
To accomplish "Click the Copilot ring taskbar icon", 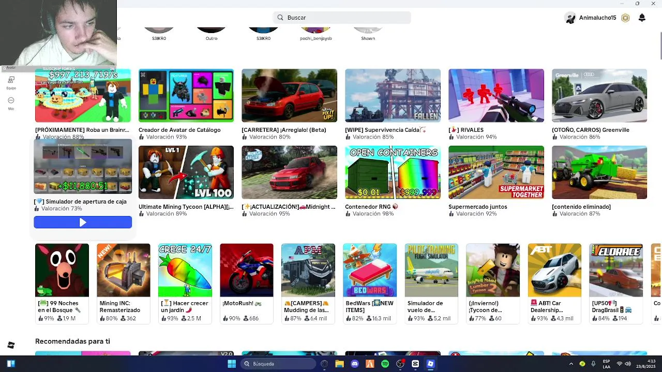I will tap(324, 364).
